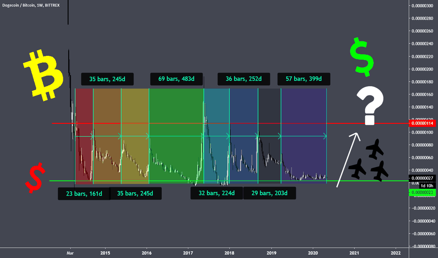Click the red dollar sign
The height and width of the screenshot is (258, 438).
(x=35, y=178)
